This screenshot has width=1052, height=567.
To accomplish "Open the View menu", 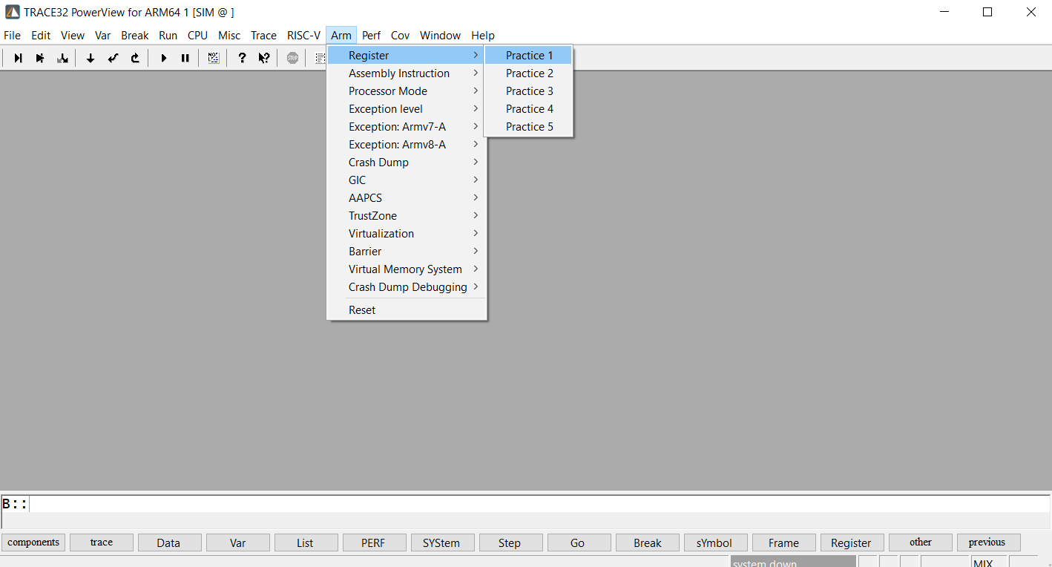I will point(73,36).
